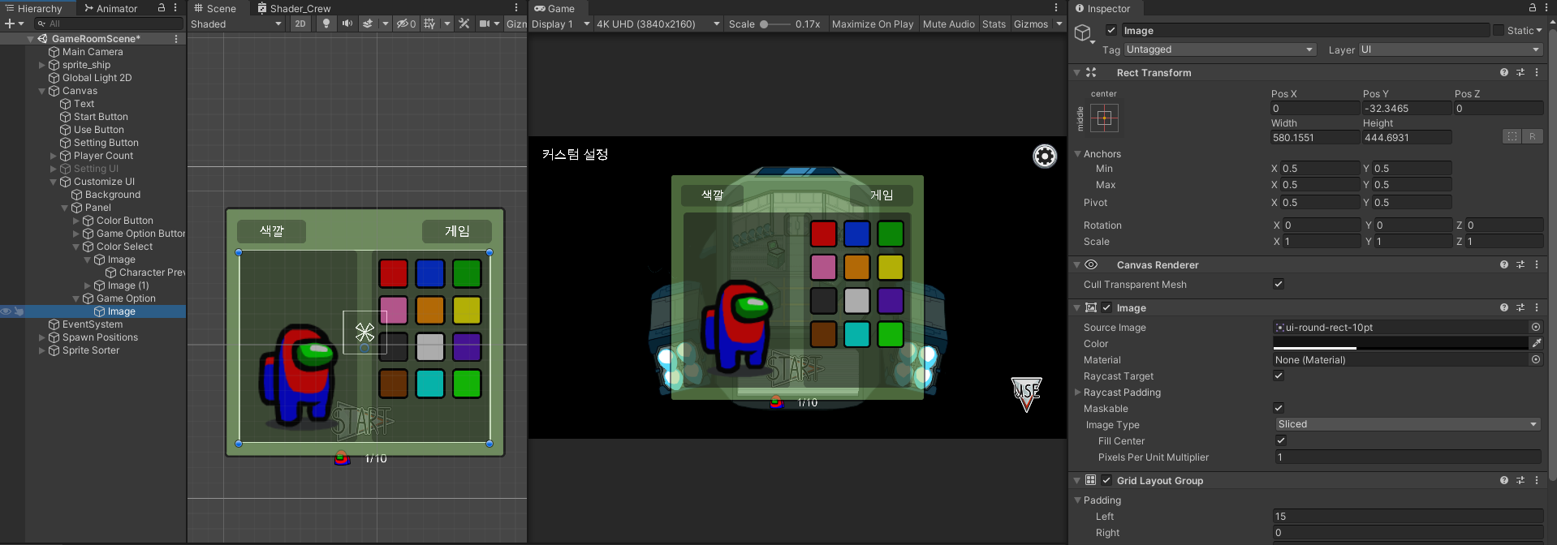The image size is (1557, 545).
Task: Click the hidden objects count eye icon
Action: pyautogui.click(x=406, y=24)
